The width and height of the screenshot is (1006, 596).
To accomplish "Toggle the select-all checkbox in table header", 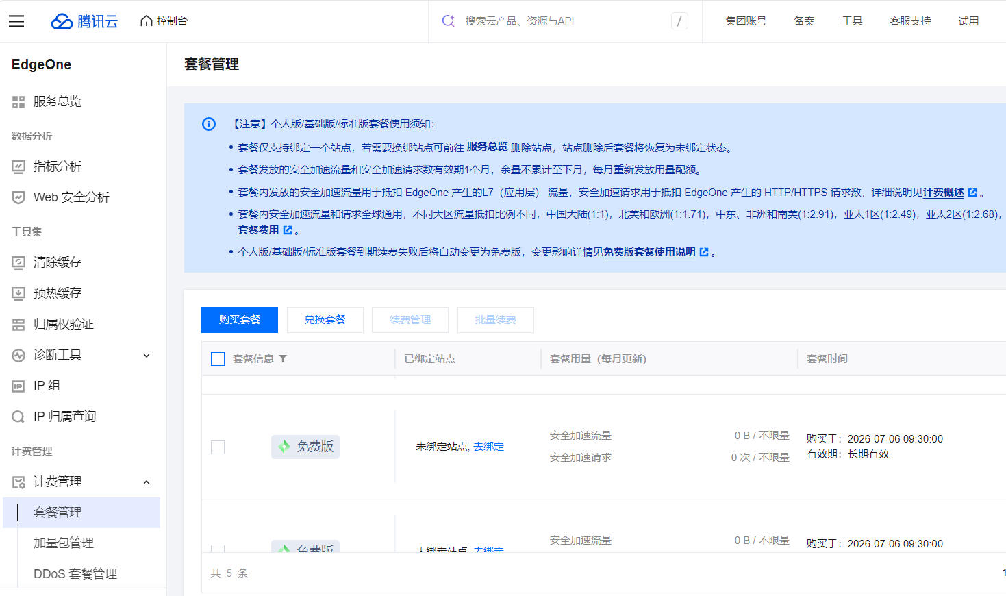I will [x=218, y=359].
